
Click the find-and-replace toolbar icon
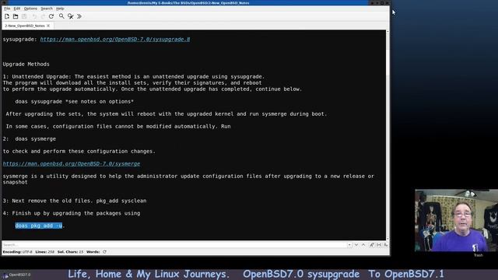pos(70,16)
